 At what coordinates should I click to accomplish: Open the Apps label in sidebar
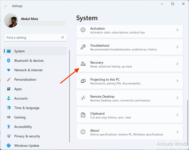18,89
